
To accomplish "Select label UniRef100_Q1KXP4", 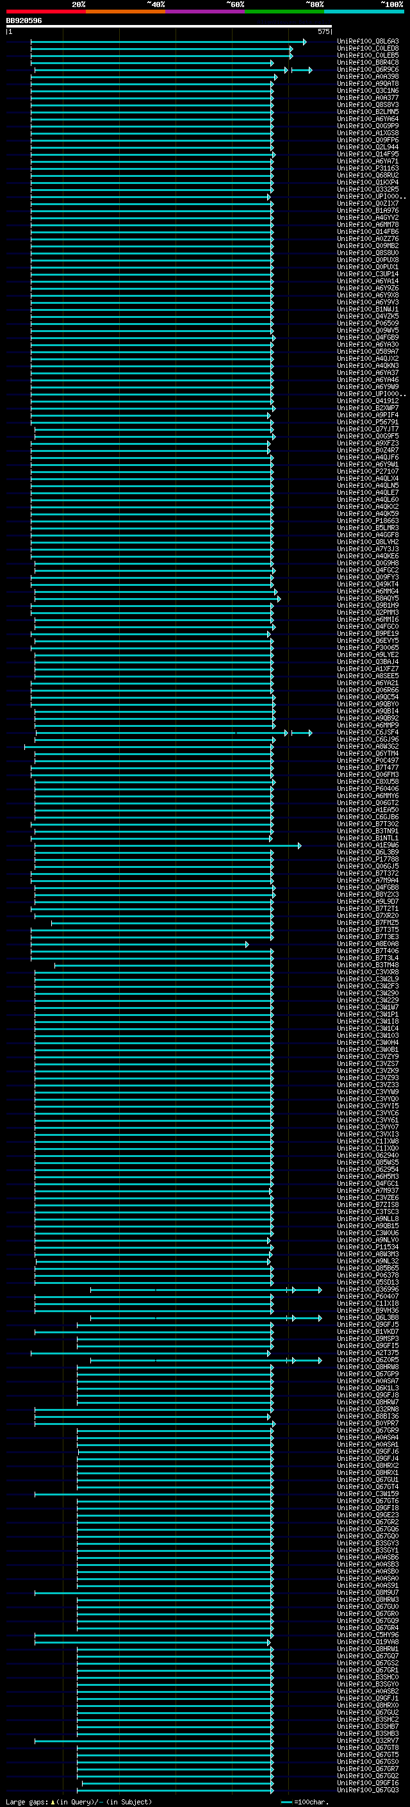I will click(x=368, y=183).
